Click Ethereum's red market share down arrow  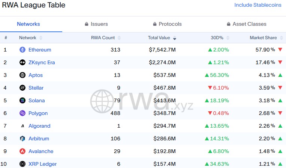point(280,49)
